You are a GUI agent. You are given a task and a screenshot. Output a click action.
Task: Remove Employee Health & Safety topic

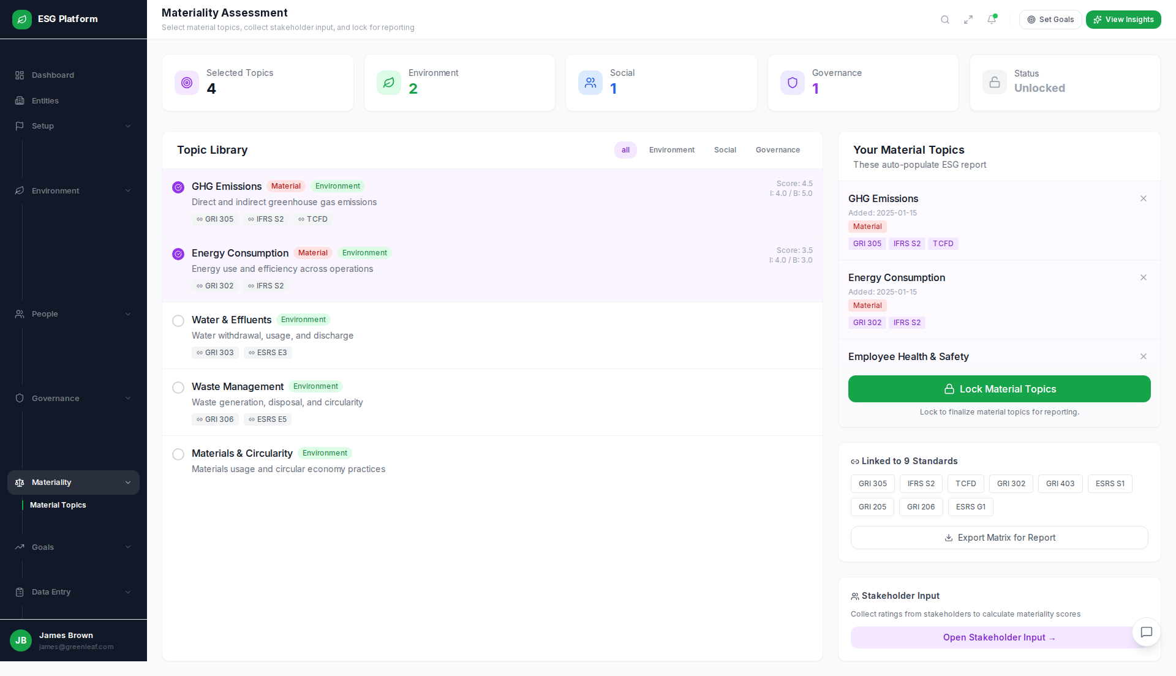coord(1144,356)
